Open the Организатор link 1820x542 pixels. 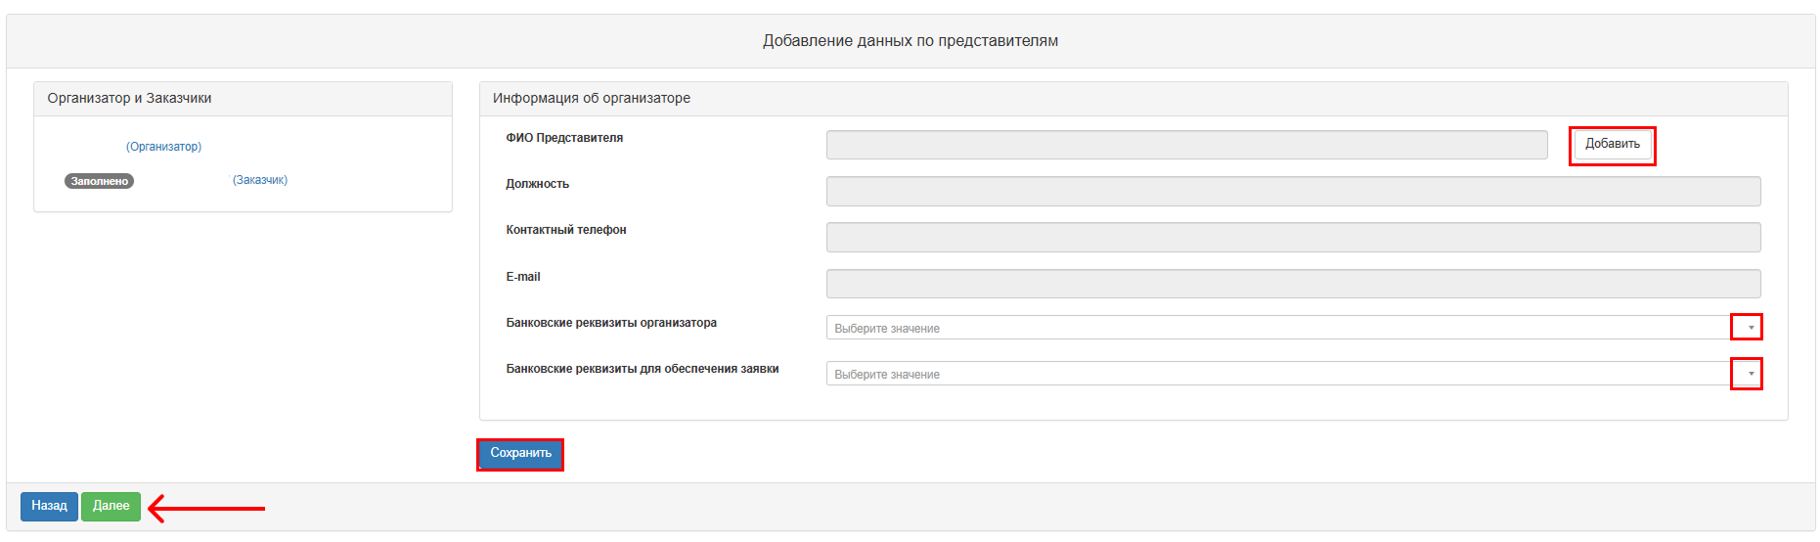pos(163,147)
